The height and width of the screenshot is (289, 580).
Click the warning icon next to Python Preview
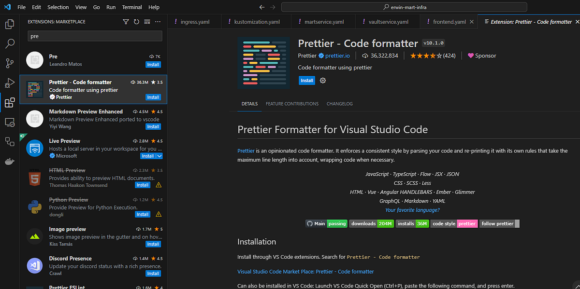pyautogui.click(x=158, y=214)
